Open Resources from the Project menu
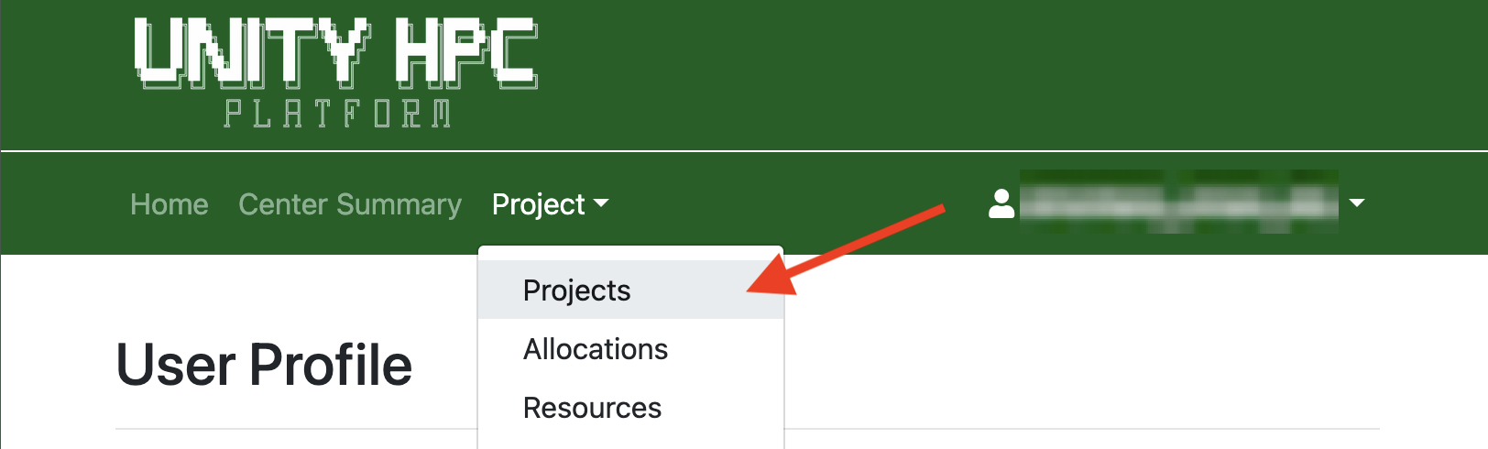The height and width of the screenshot is (449, 1488). coord(592,408)
